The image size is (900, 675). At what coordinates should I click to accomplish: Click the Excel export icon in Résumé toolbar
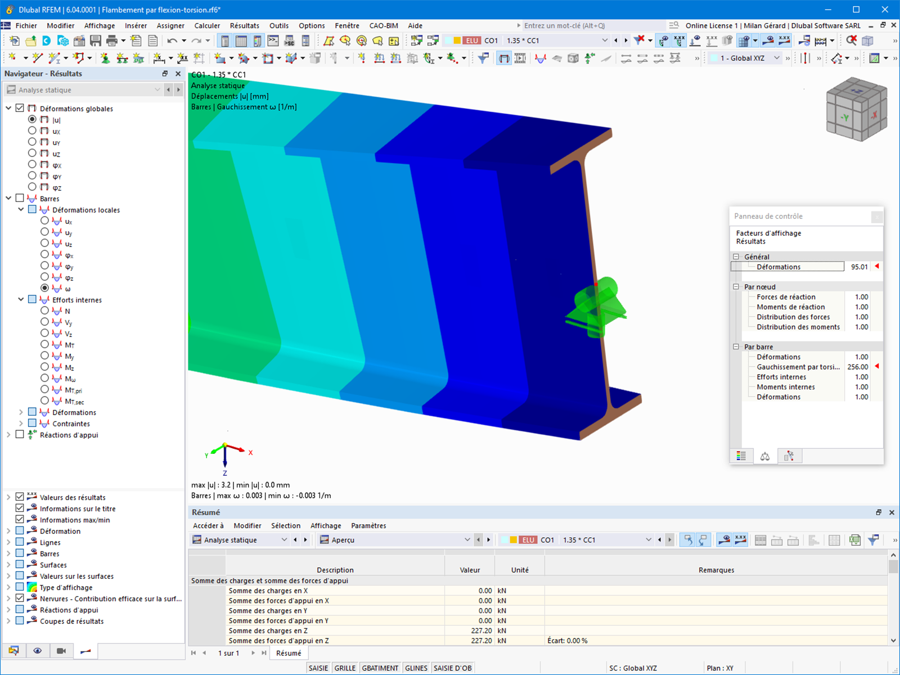855,540
